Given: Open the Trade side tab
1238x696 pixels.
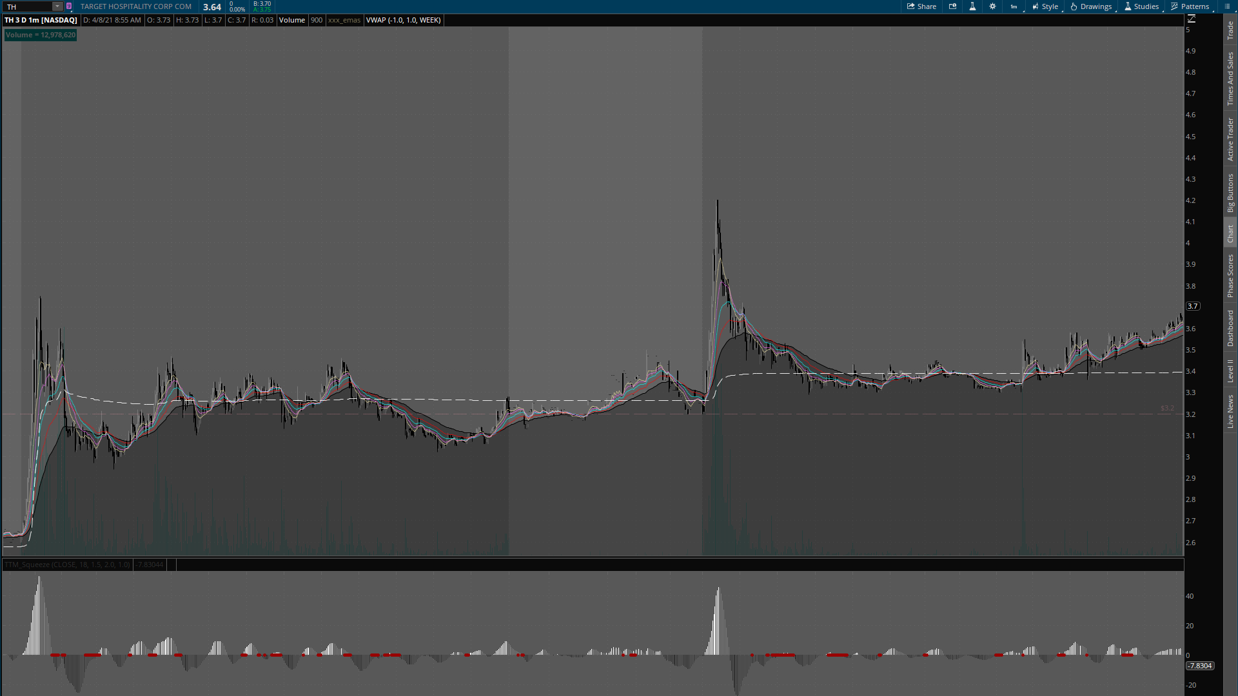Looking at the screenshot, I should (x=1230, y=30).
